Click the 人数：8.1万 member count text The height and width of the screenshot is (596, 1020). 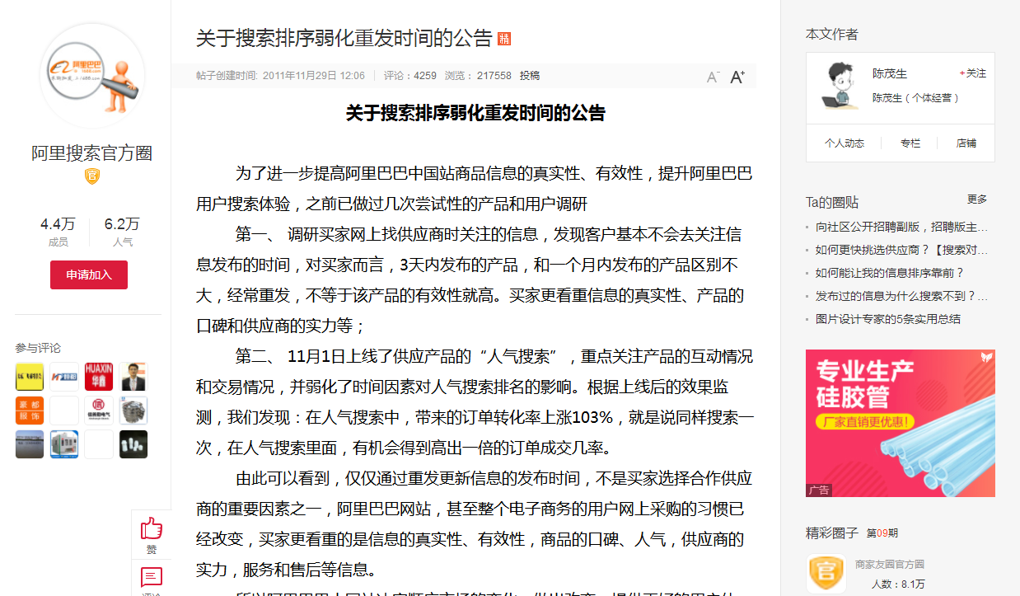(898, 584)
